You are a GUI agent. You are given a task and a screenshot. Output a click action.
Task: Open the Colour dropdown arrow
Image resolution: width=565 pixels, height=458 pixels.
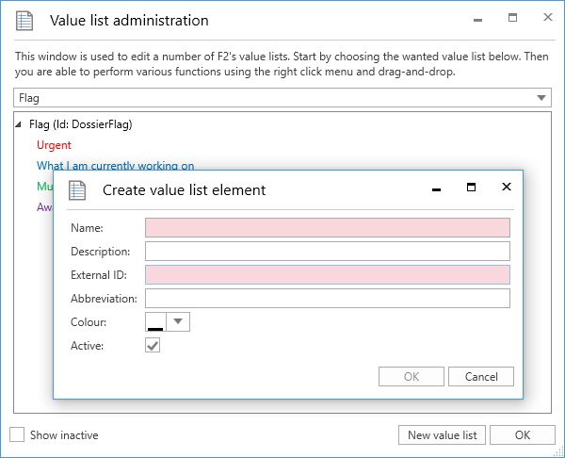tap(179, 322)
